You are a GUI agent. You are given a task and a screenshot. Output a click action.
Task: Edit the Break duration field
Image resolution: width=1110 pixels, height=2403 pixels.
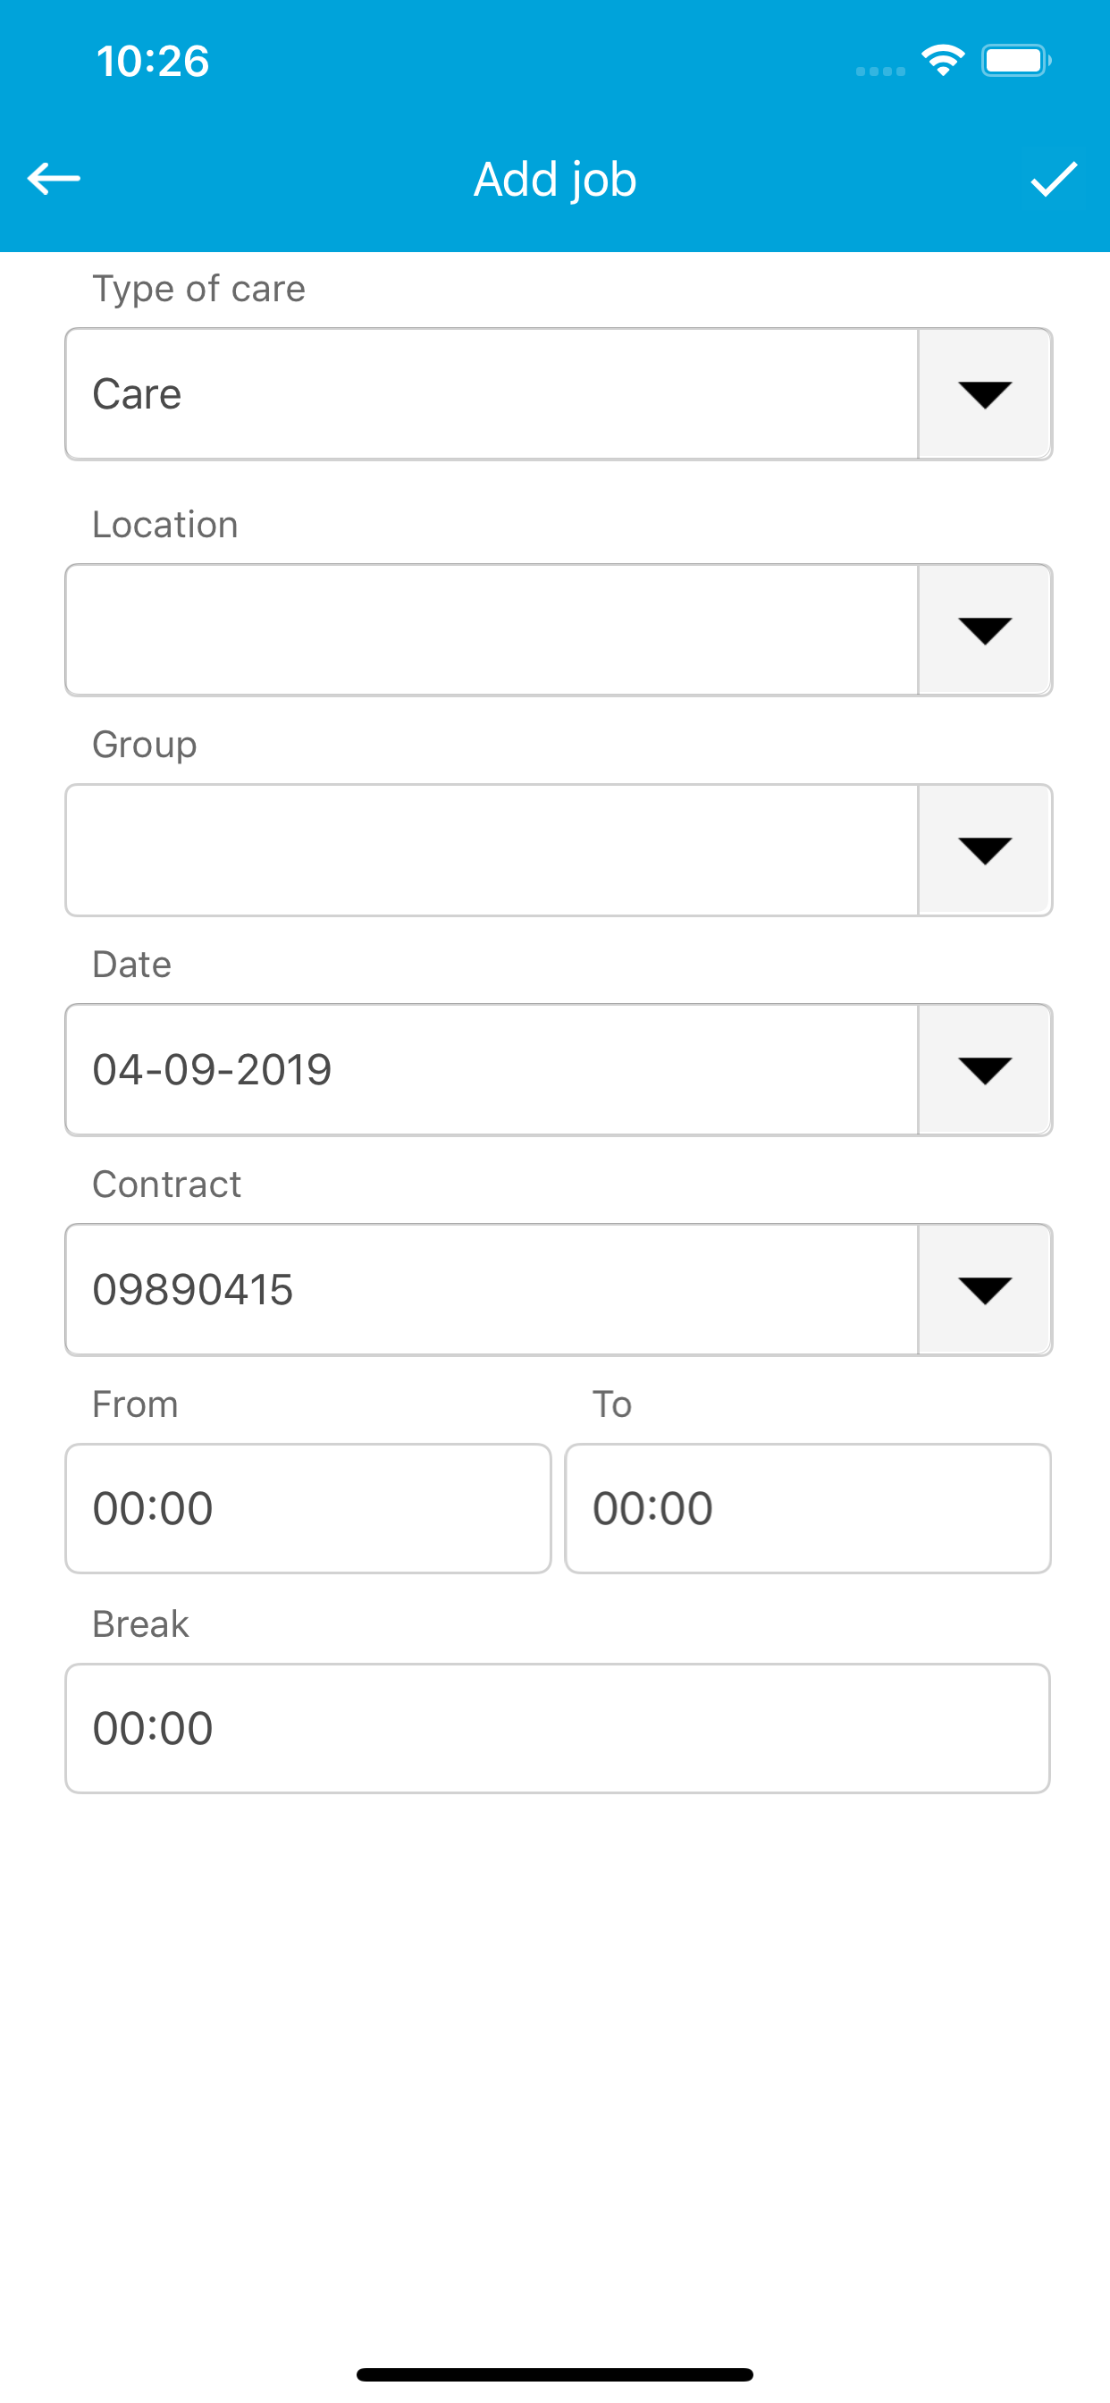pos(558,1729)
